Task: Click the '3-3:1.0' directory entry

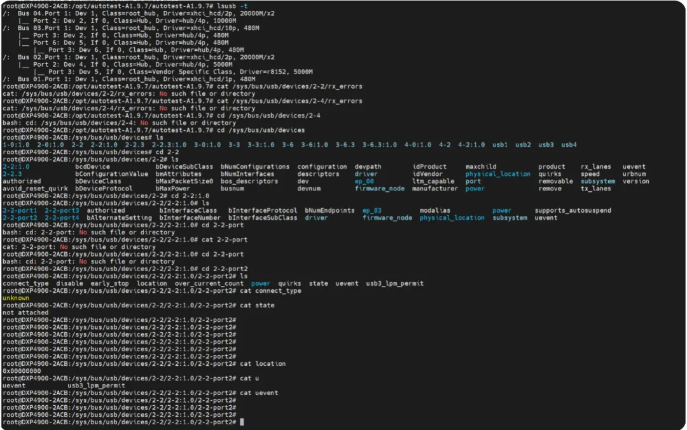Action: tap(261, 145)
